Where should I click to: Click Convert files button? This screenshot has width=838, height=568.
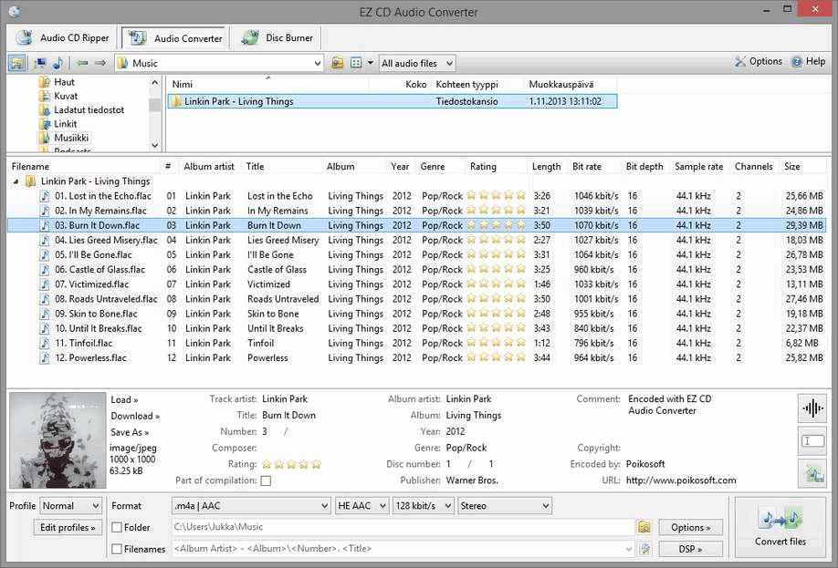coord(780,527)
